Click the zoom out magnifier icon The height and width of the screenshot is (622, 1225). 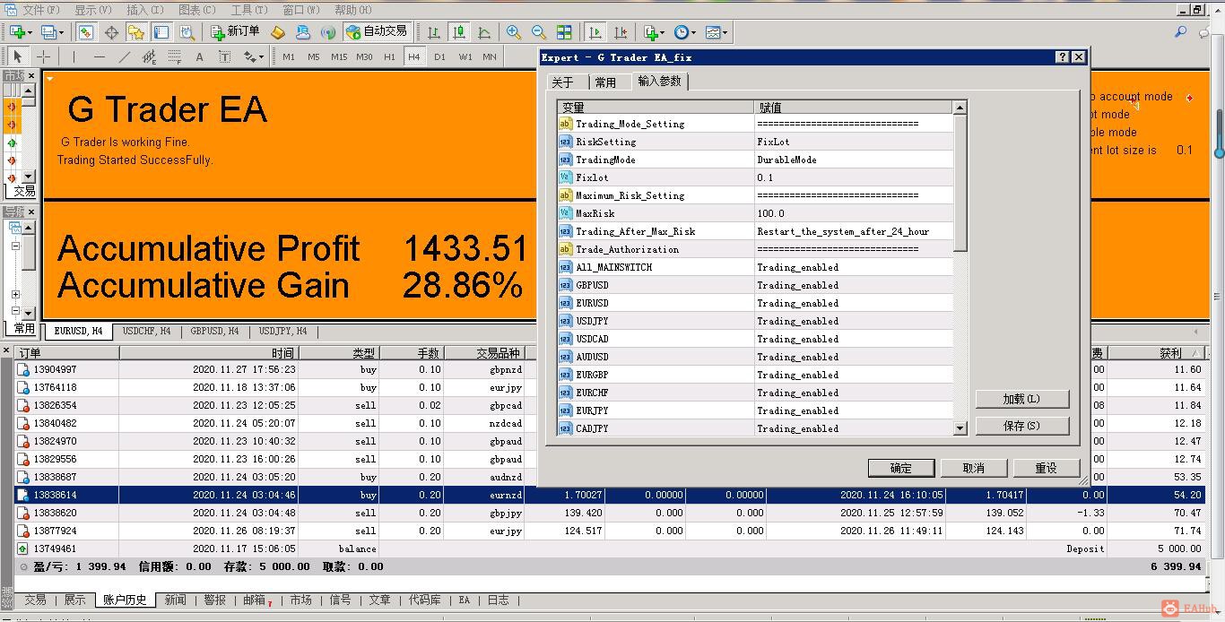tap(539, 32)
